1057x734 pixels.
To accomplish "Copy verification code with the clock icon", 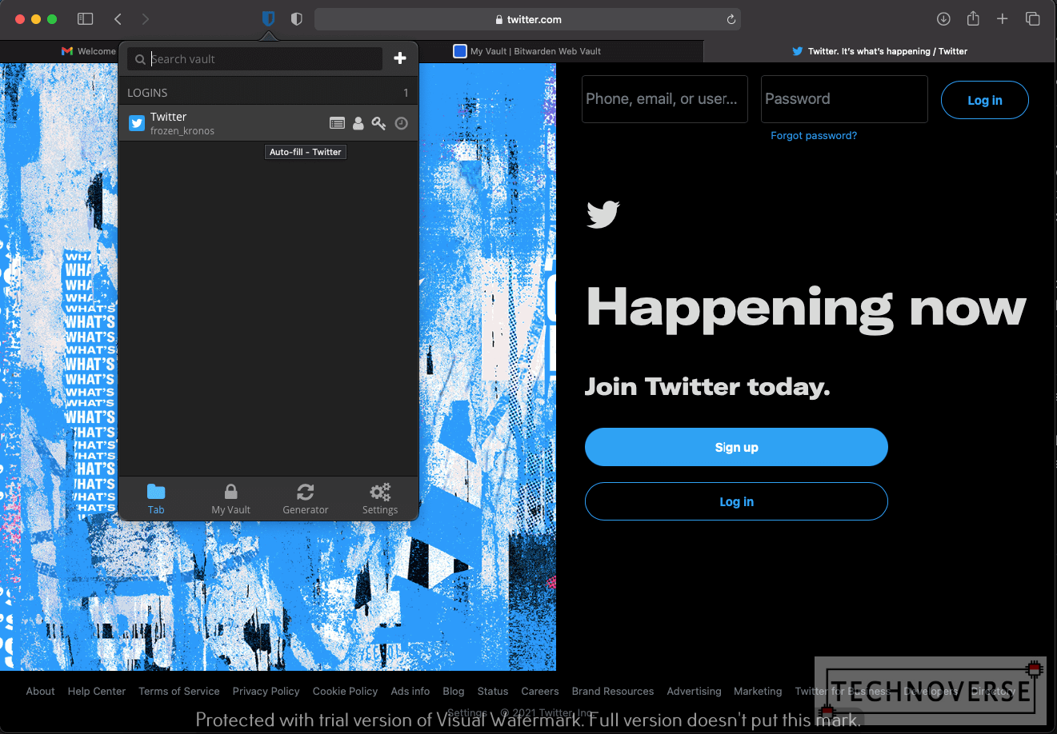I will pos(402,123).
